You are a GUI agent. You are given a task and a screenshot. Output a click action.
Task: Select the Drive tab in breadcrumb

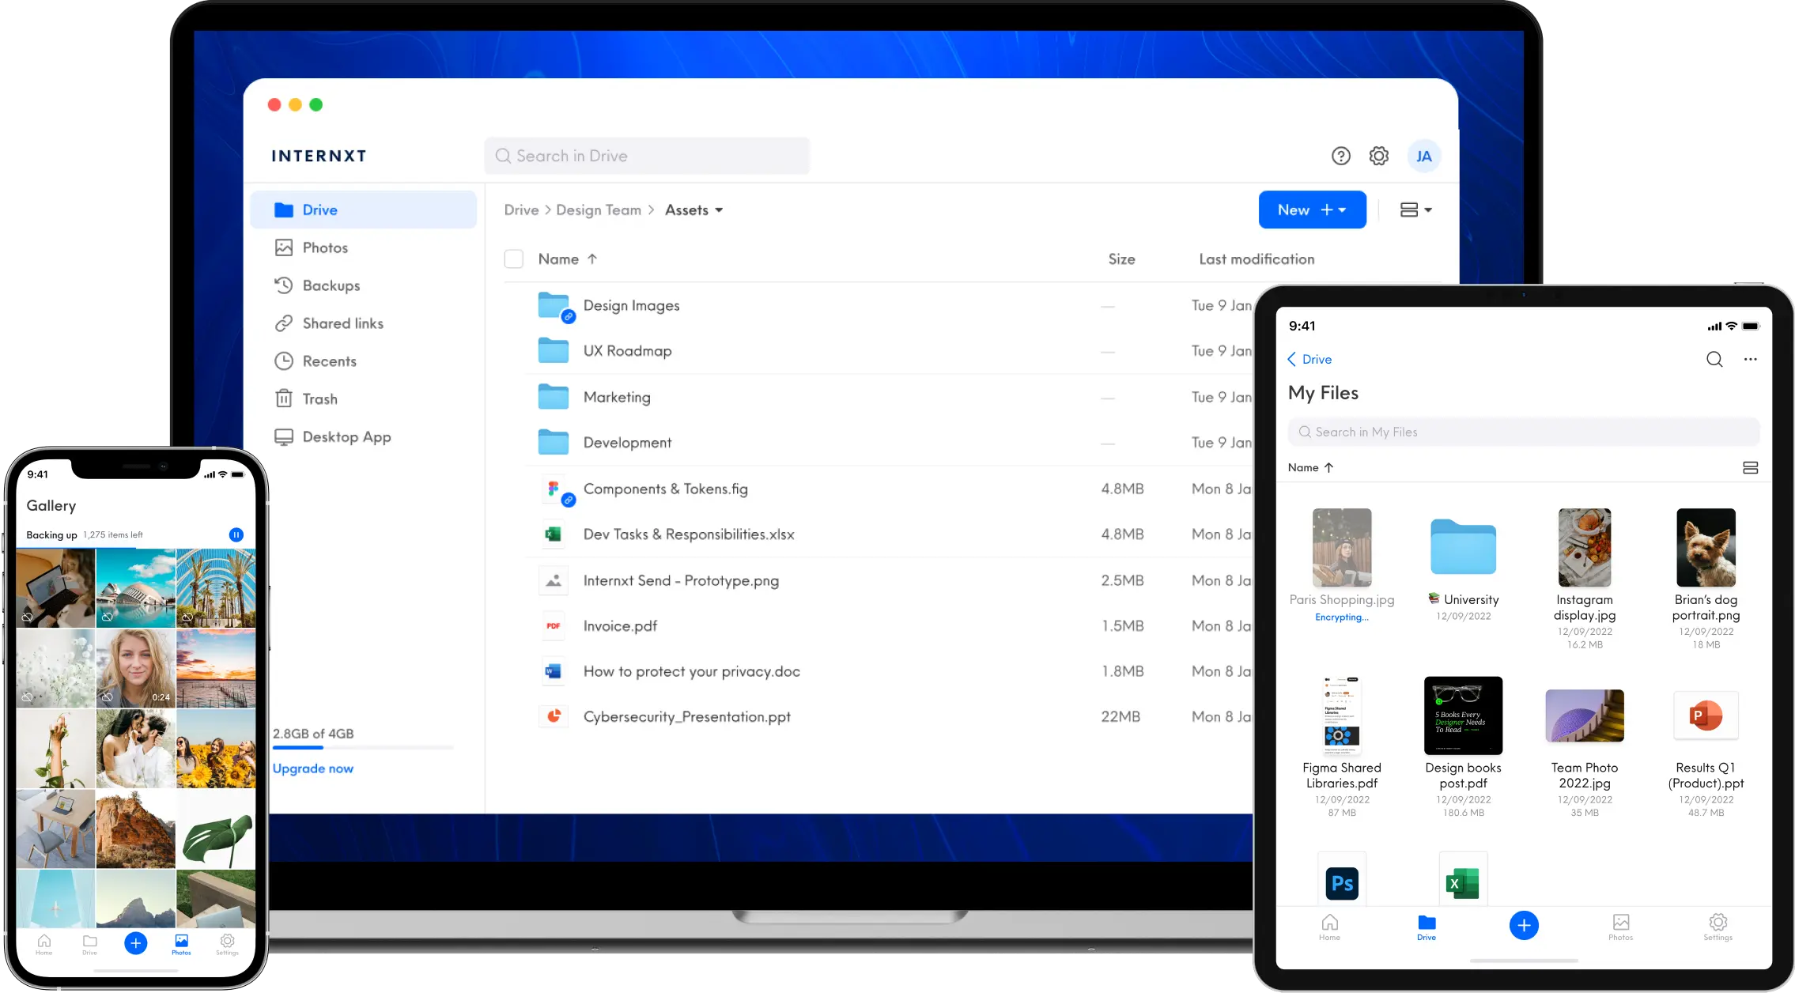click(x=522, y=210)
